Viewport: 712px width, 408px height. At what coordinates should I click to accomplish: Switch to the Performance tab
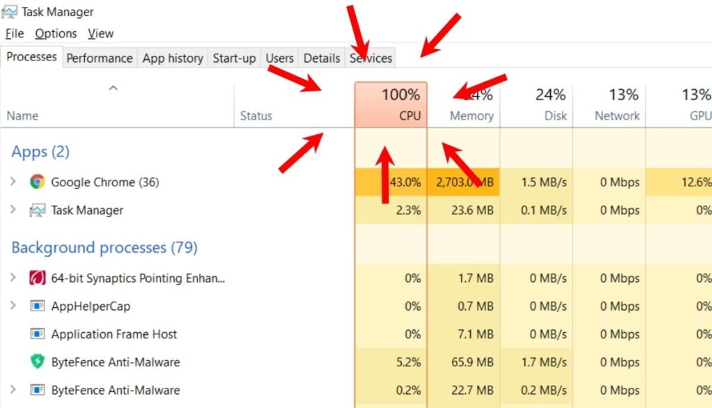[99, 58]
